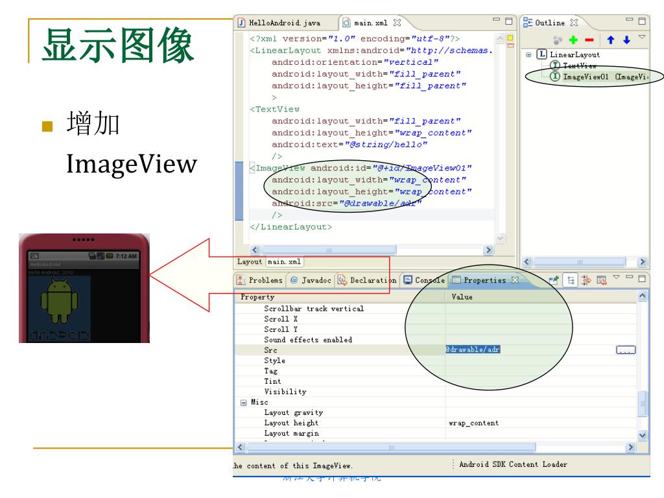Open the Declaration view tab
Image resolution: width=664 pixels, height=498 pixels.
pyautogui.click(x=368, y=280)
